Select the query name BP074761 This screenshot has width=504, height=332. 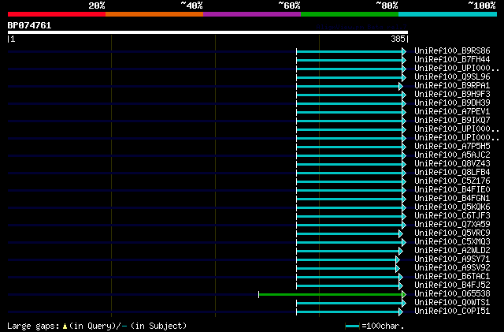coord(29,25)
